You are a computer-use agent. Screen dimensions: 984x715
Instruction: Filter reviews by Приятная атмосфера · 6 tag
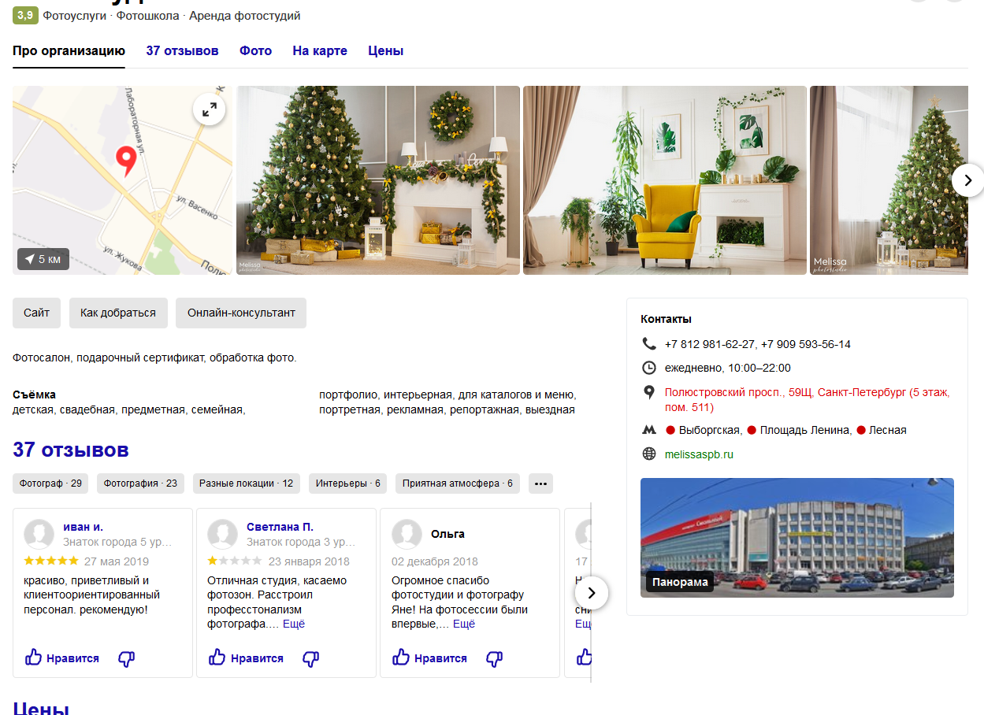tap(458, 483)
